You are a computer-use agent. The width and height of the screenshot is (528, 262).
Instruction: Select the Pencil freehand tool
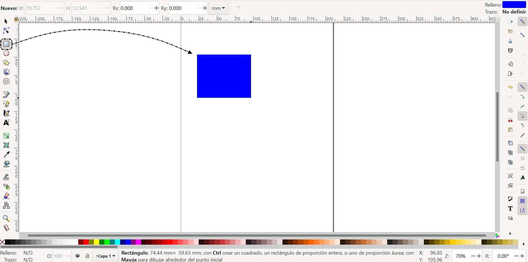6,104
